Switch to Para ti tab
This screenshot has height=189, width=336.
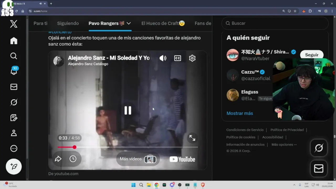[x=40, y=23]
